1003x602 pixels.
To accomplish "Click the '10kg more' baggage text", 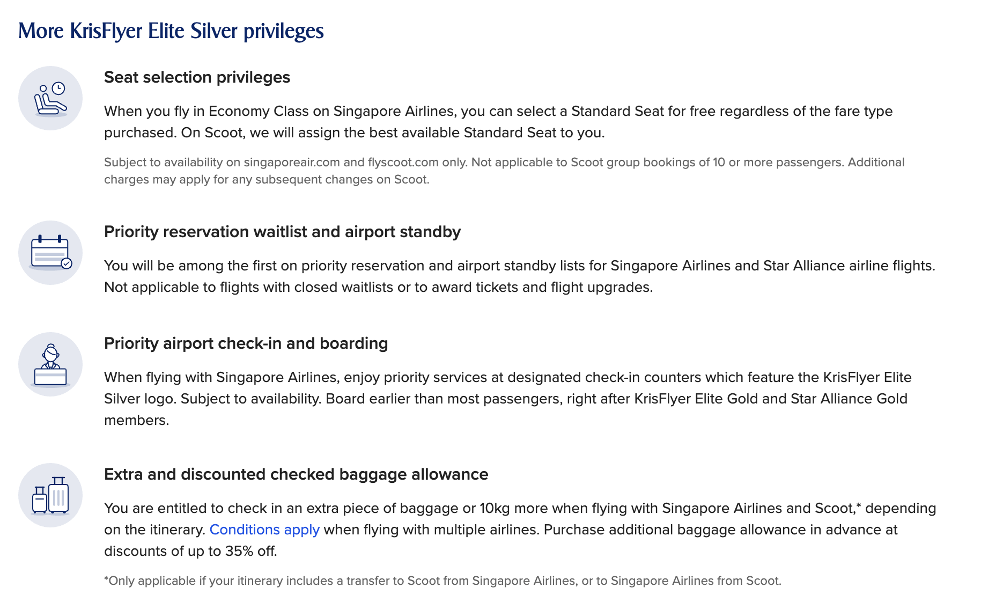I will [513, 508].
